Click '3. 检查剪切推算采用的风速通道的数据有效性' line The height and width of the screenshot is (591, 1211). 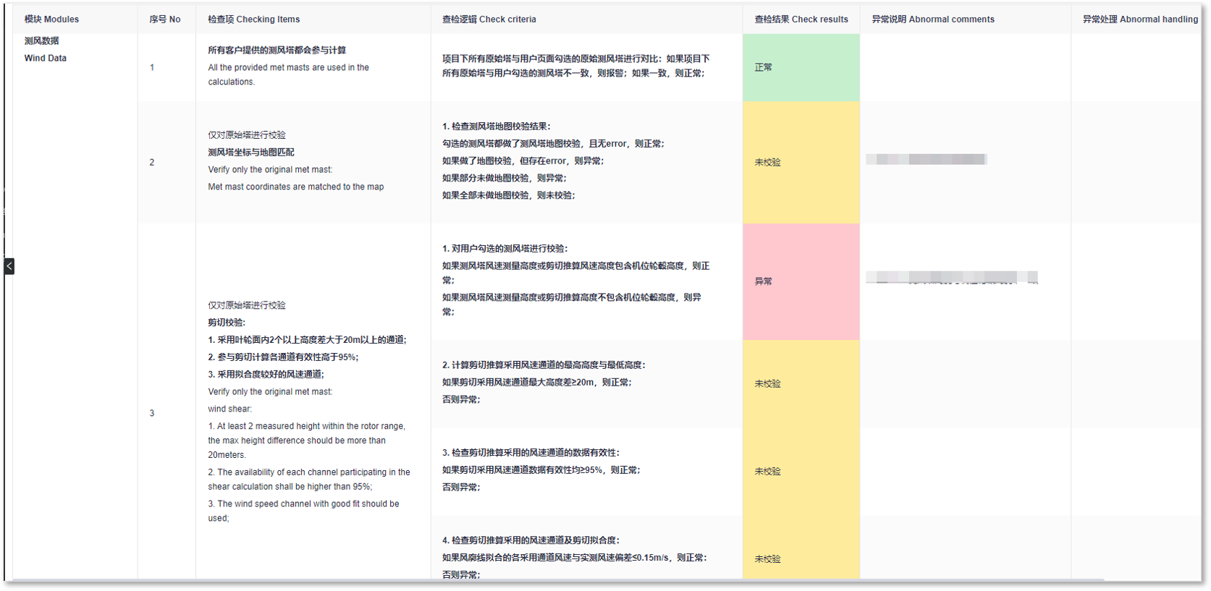pos(531,452)
